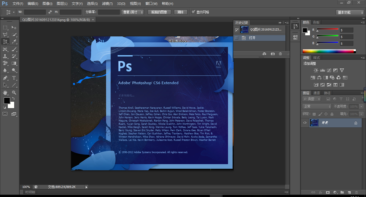The image size is (366, 197).
Task: Select the Patch tool
Action: click(5, 49)
